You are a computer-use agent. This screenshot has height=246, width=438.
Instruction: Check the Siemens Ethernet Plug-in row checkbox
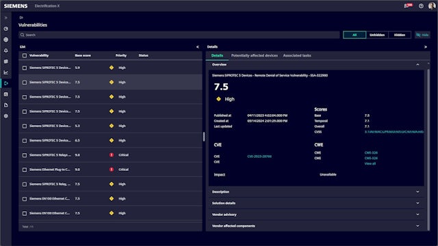25,169
